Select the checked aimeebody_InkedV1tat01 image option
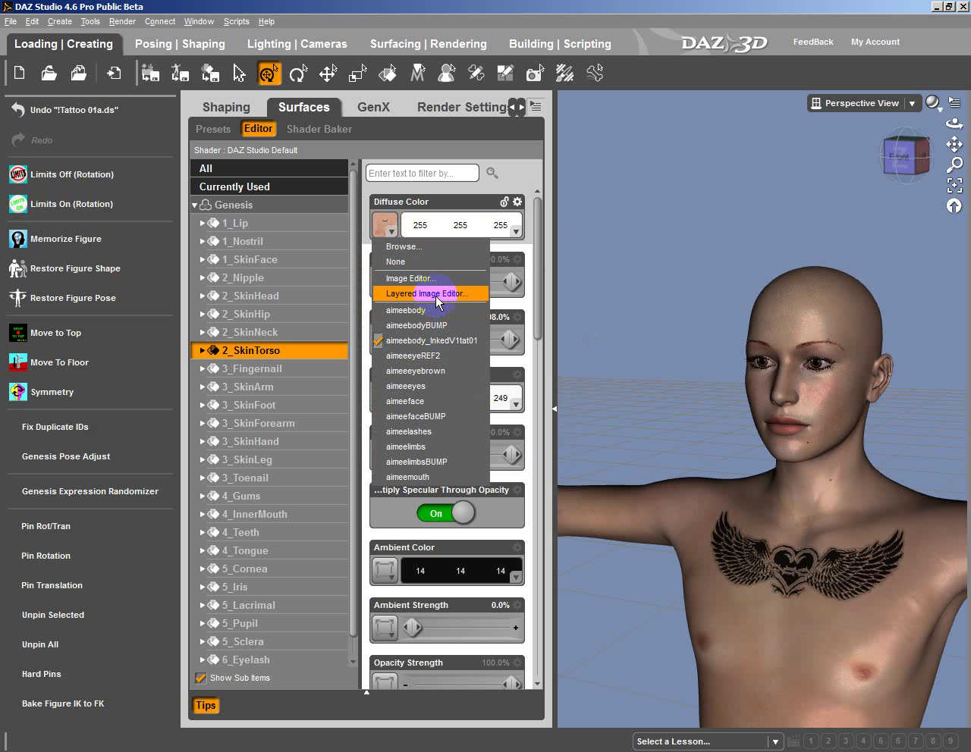This screenshot has width=971, height=752. (x=432, y=340)
